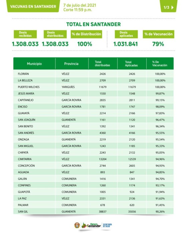Select the Vacunas en Santander header tab
The image size is (187, 233).
pyautogui.click(x=33, y=6)
